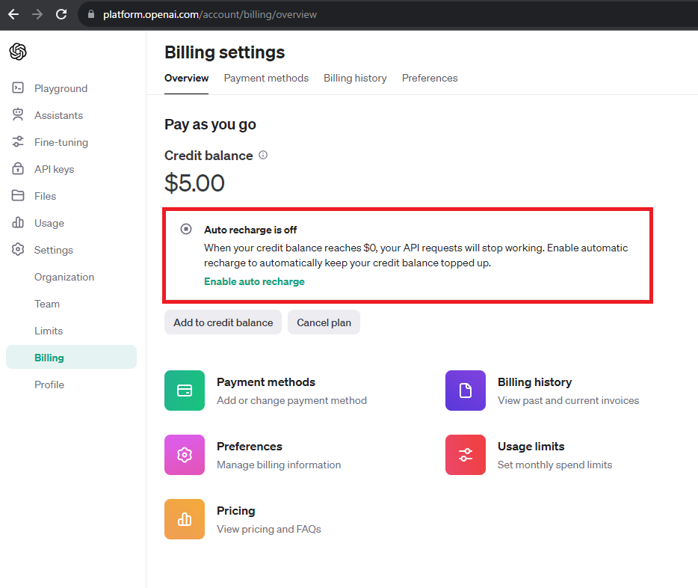Select the Billing sidebar item
This screenshot has height=588, width=698.
click(x=71, y=357)
